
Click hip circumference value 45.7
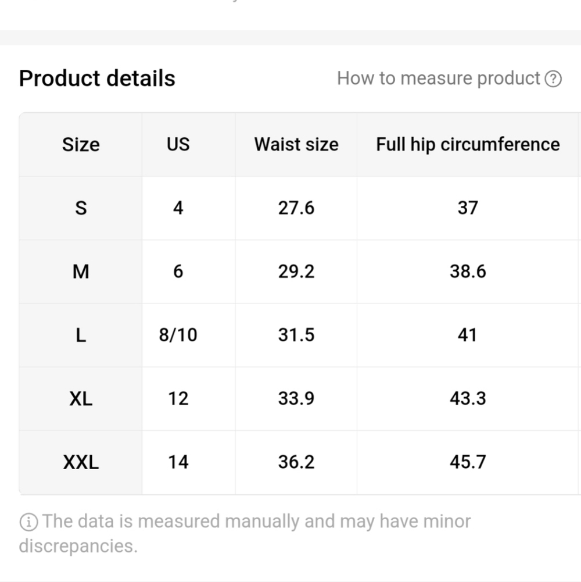coord(468,462)
